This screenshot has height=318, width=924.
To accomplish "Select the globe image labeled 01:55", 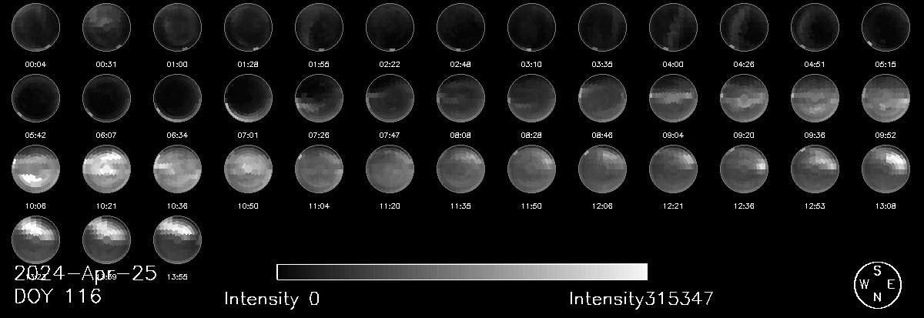I will [x=319, y=28].
